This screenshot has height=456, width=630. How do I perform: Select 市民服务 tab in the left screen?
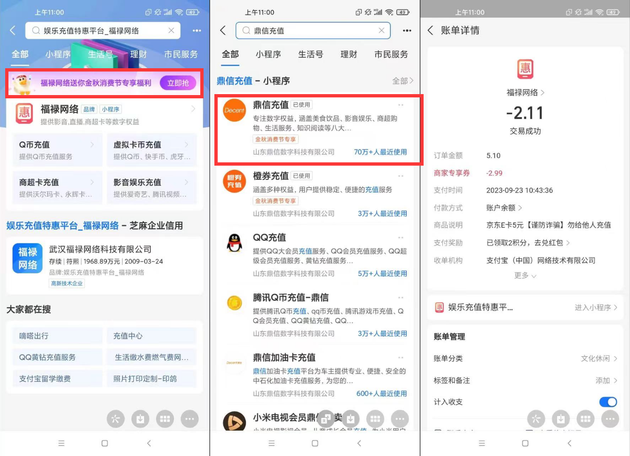(181, 54)
